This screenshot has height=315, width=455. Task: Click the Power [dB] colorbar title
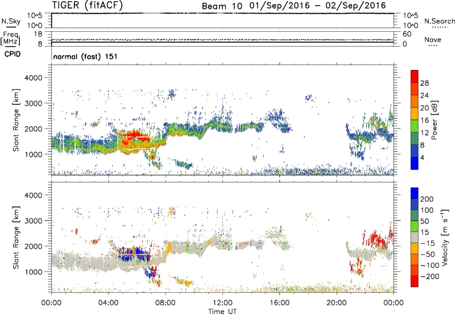coord(434,120)
